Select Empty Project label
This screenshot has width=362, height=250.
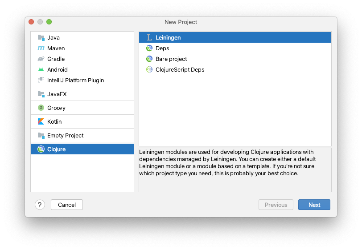coord(66,136)
